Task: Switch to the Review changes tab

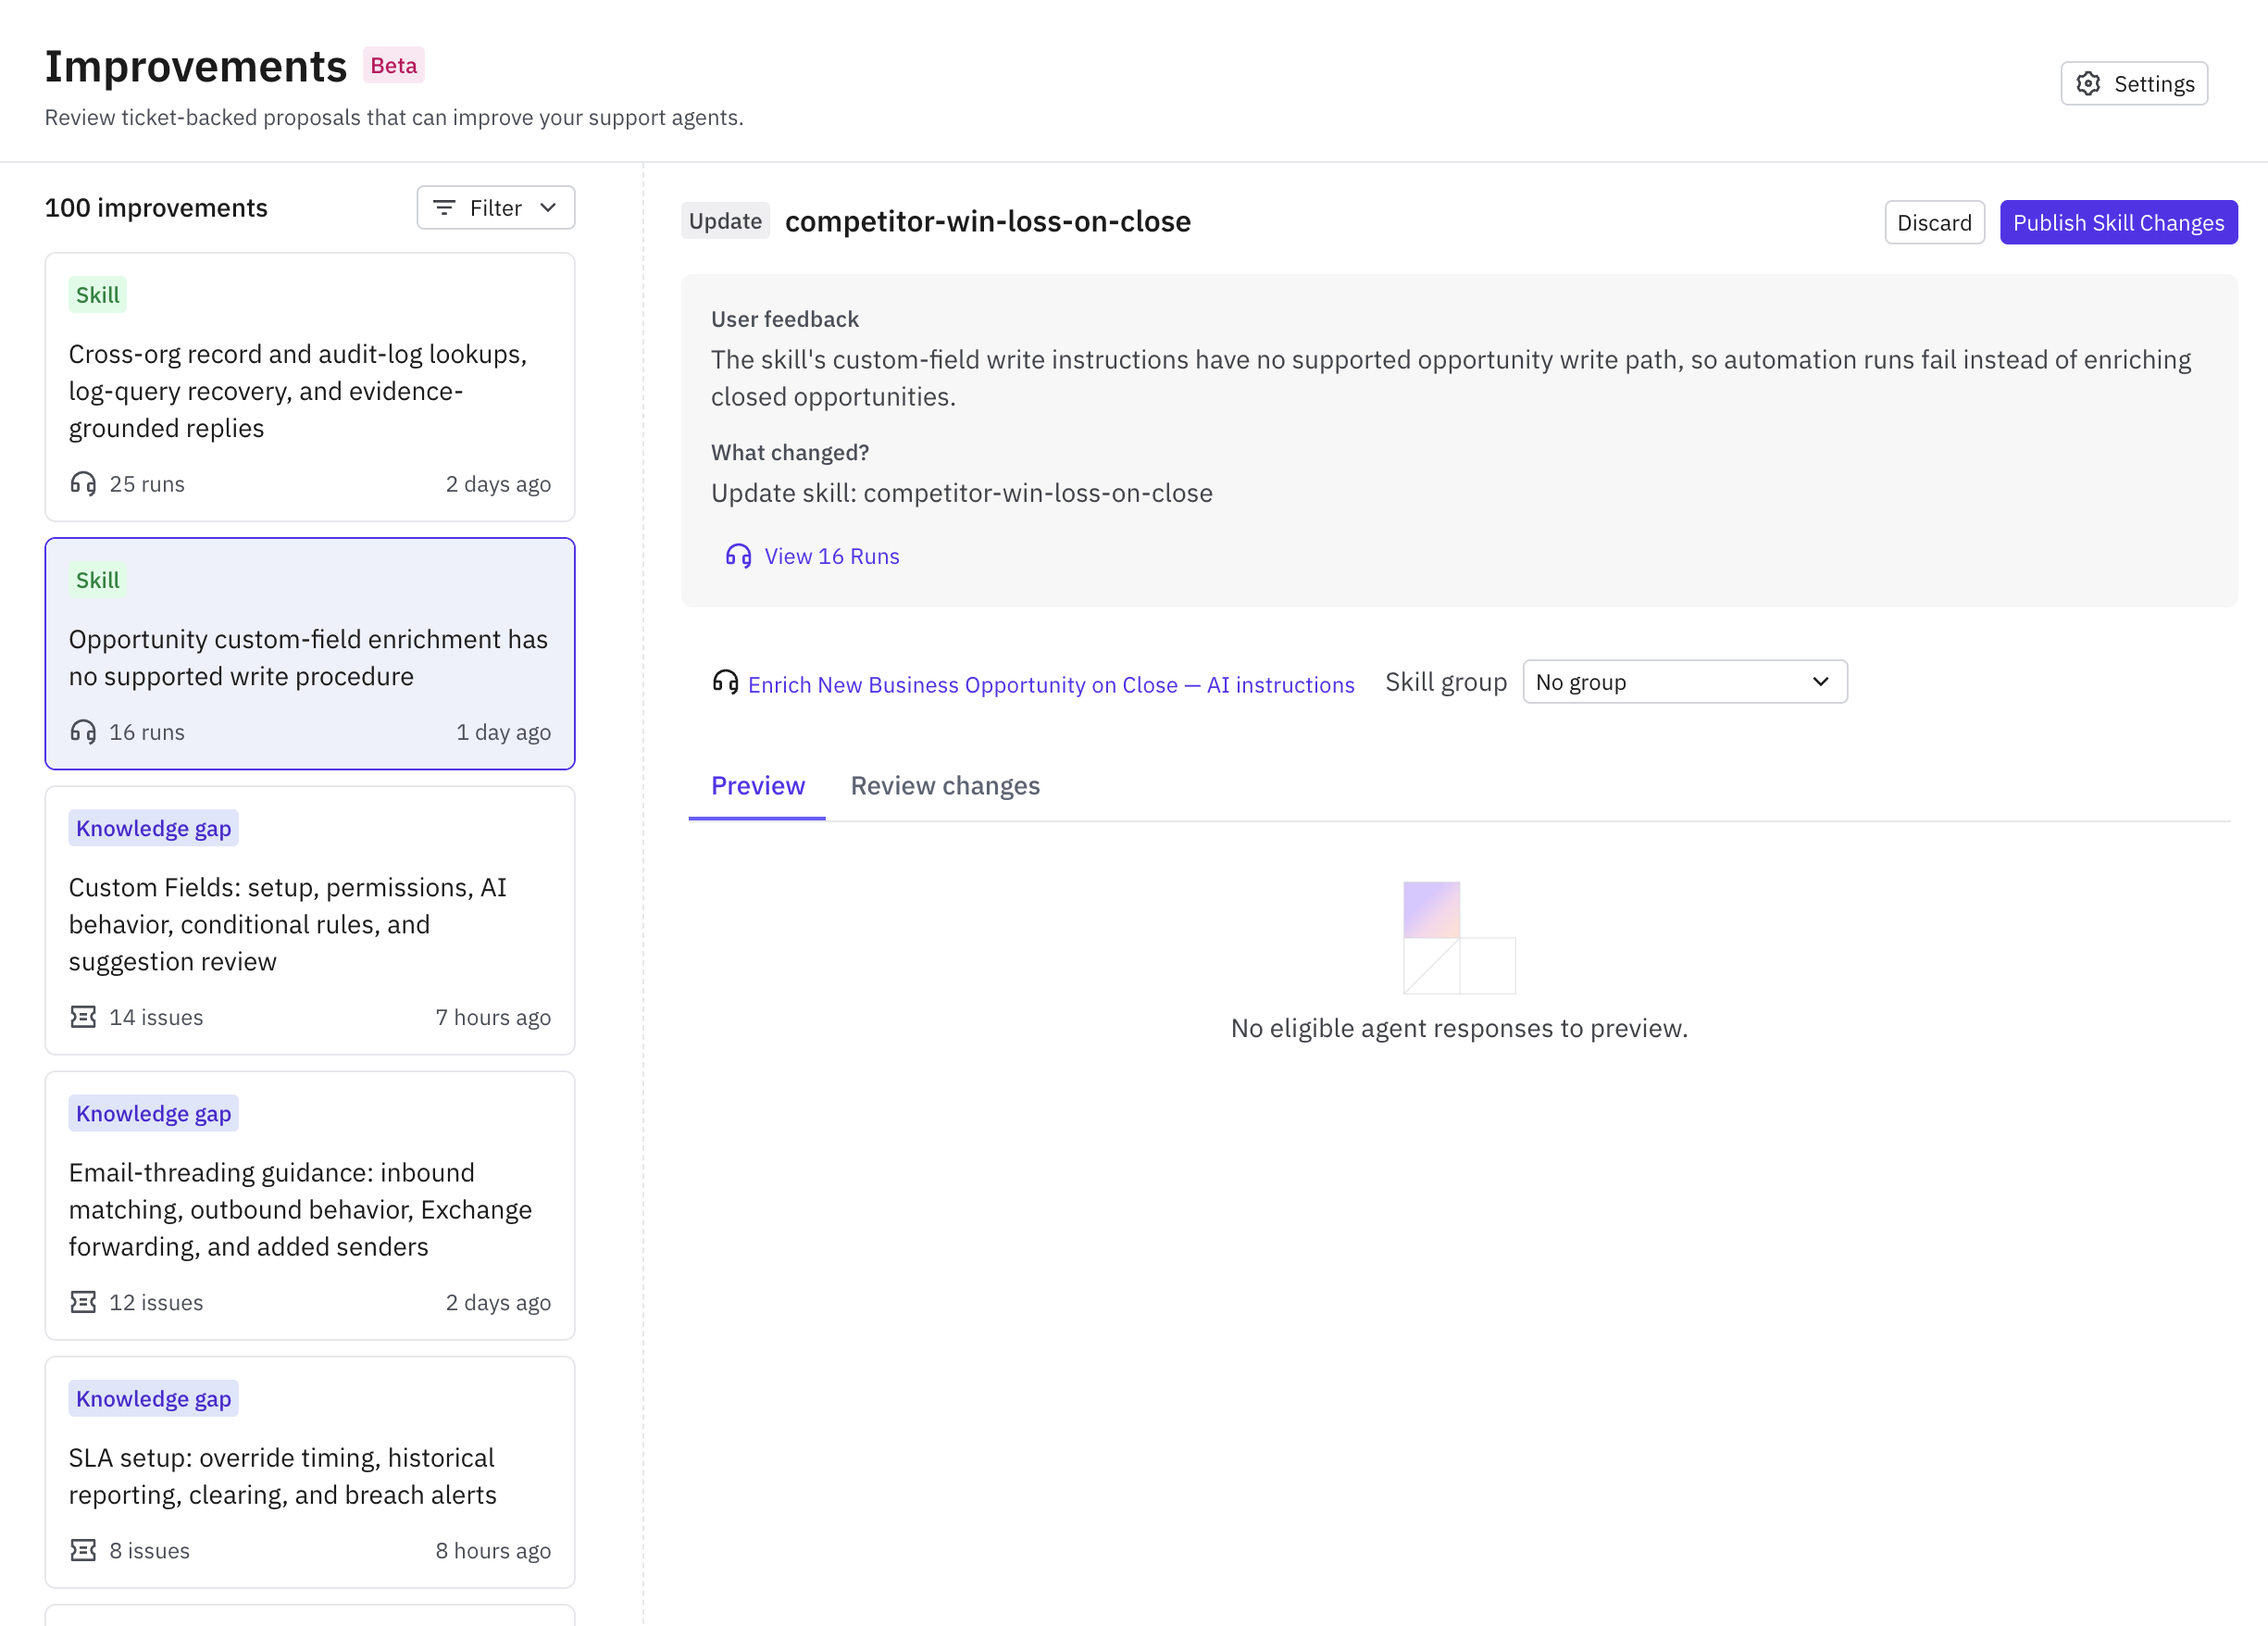Action: click(x=945, y=786)
